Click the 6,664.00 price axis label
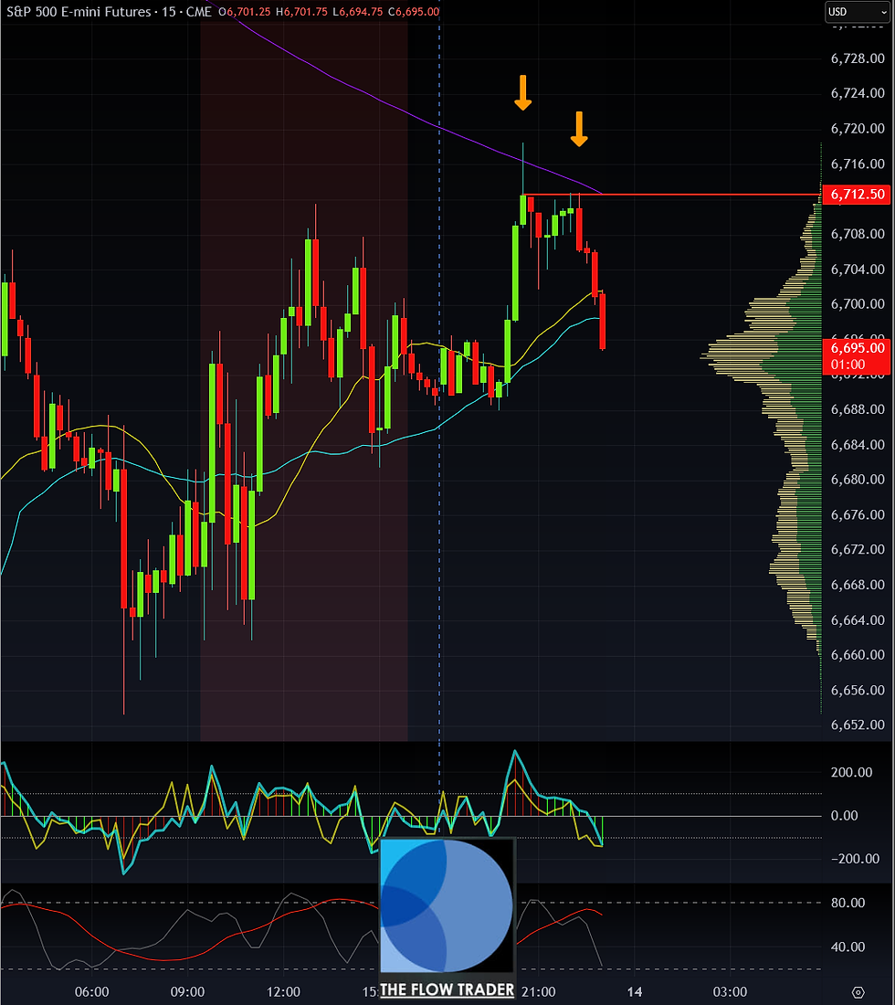Image resolution: width=895 pixels, height=1005 pixels. pyautogui.click(x=858, y=619)
